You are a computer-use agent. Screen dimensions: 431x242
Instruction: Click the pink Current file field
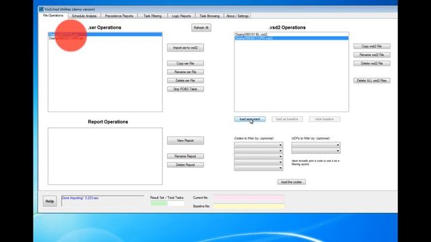coord(249,198)
